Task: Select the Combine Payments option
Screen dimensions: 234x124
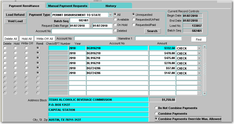Action: pyautogui.click(x=156, y=113)
